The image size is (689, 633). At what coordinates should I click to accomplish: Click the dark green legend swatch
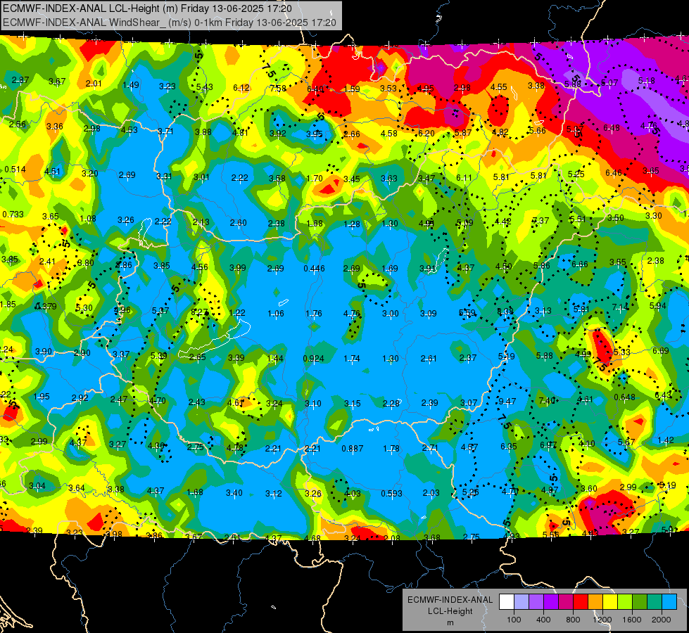[x=640, y=602]
